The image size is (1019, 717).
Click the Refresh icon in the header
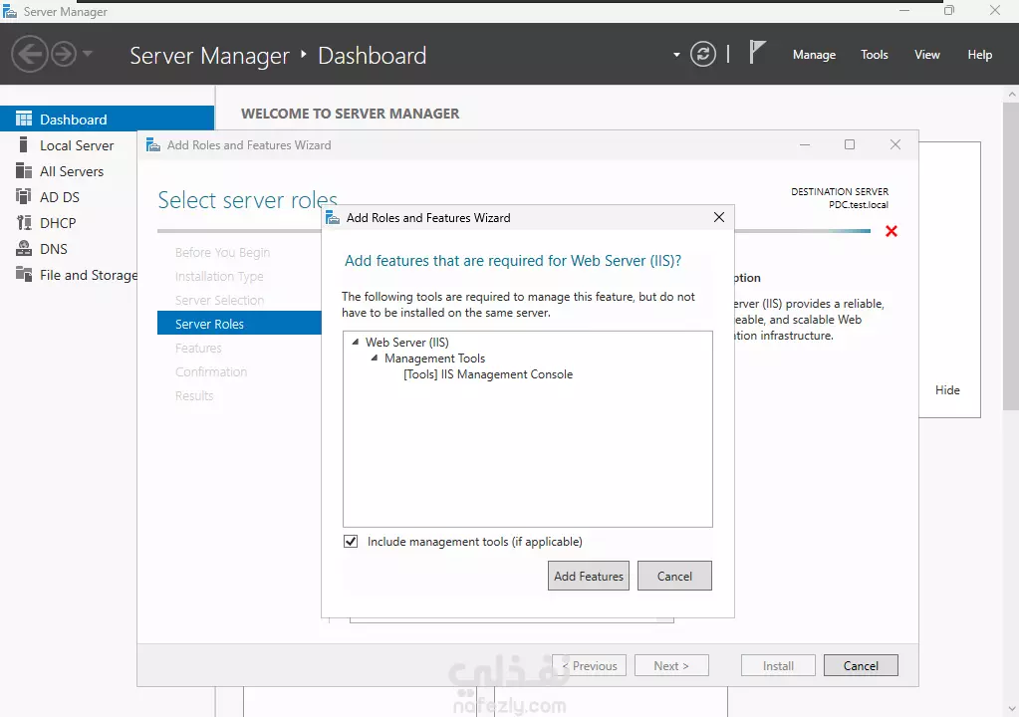point(702,54)
